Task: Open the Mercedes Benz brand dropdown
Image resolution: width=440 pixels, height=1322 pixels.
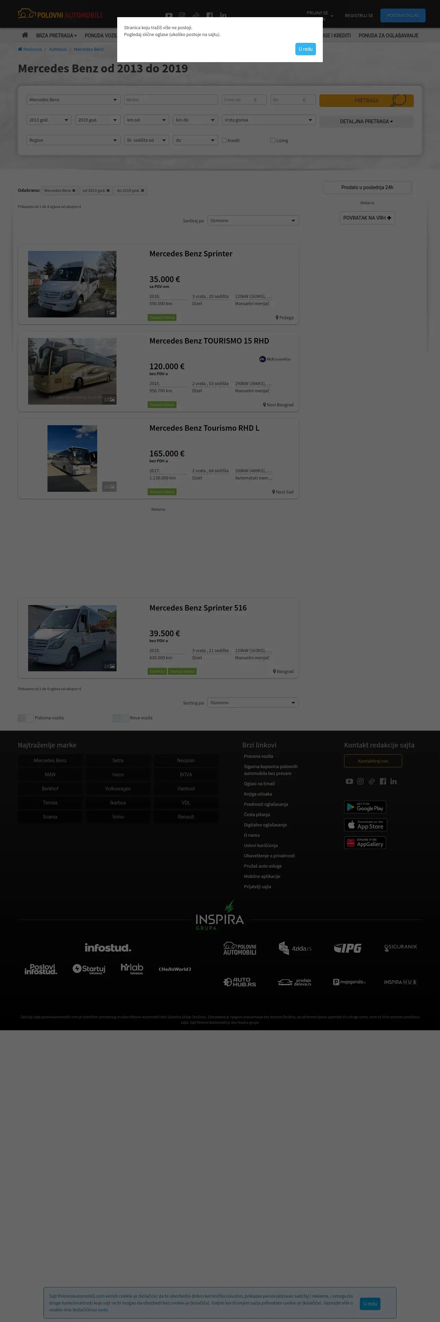Action: [x=73, y=100]
